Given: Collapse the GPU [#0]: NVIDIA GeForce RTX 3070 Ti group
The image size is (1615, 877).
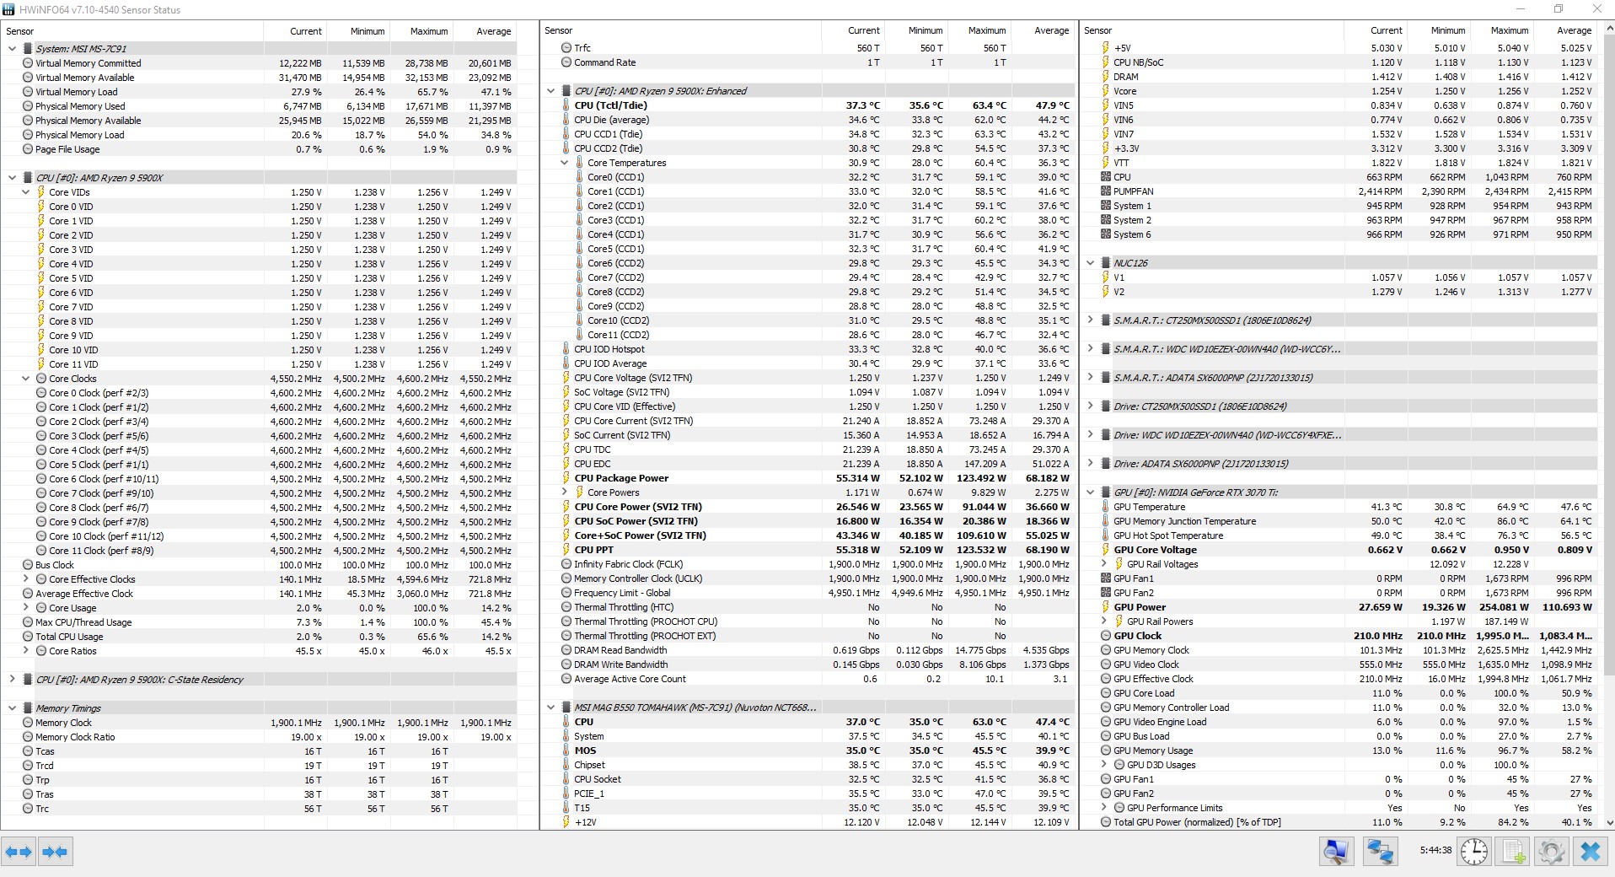Looking at the screenshot, I should click(x=1091, y=492).
